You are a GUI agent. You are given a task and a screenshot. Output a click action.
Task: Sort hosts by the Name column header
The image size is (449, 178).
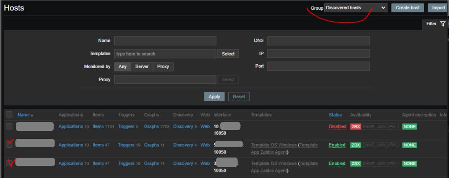(23, 115)
